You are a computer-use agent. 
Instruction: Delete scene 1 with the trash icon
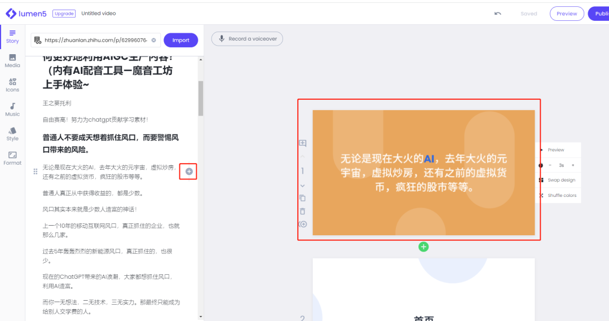[x=303, y=212]
